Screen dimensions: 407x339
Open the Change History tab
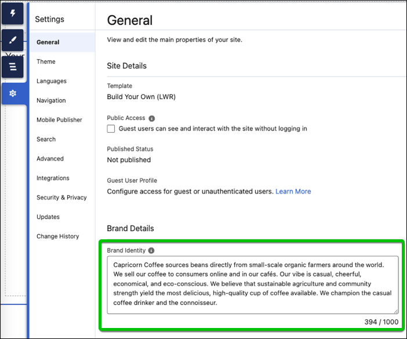point(63,236)
